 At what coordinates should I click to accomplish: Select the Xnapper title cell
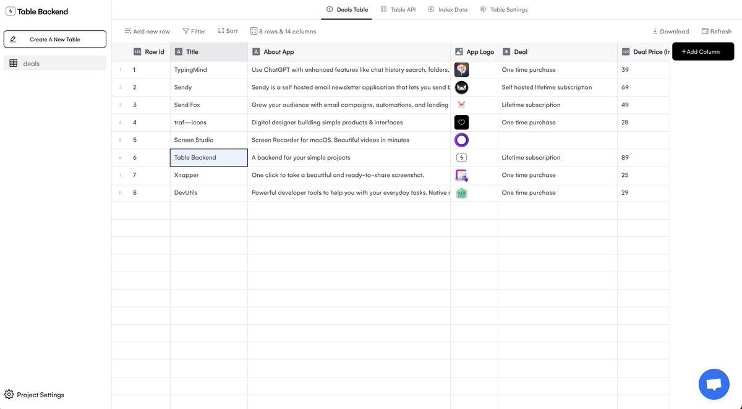[209, 175]
